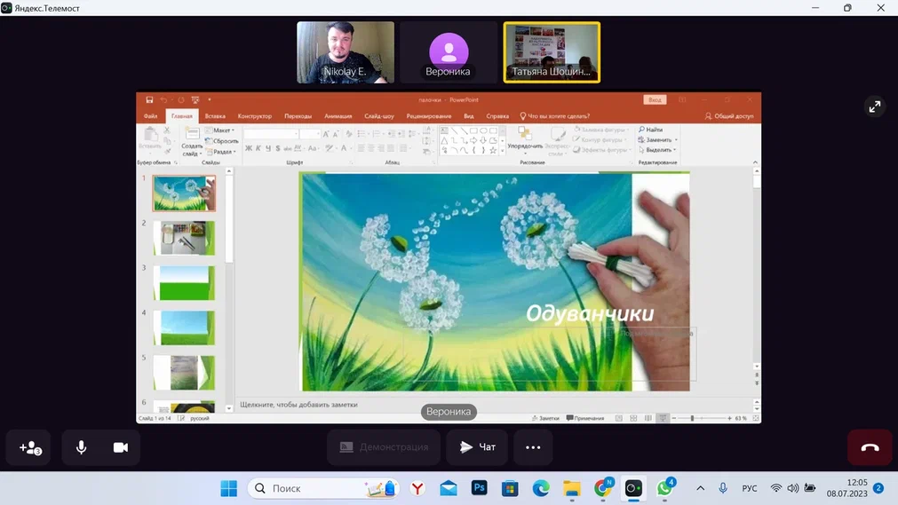Click the Анимация tab in the PowerPoint ribbon
Screen dimensions: 898x505
pyautogui.click(x=338, y=116)
